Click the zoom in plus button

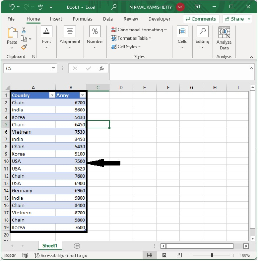[233, 255]
